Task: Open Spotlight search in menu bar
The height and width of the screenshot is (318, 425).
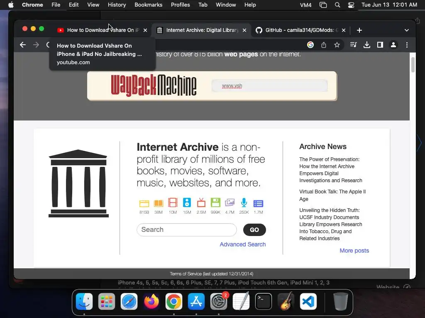Action: (x=337, y=5)
